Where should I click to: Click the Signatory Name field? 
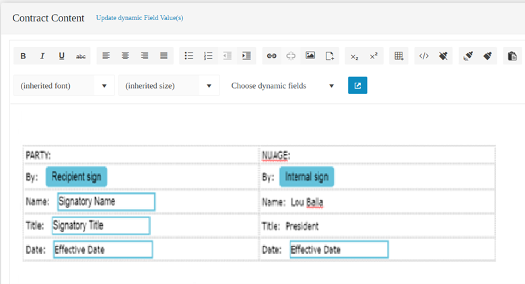106,201
